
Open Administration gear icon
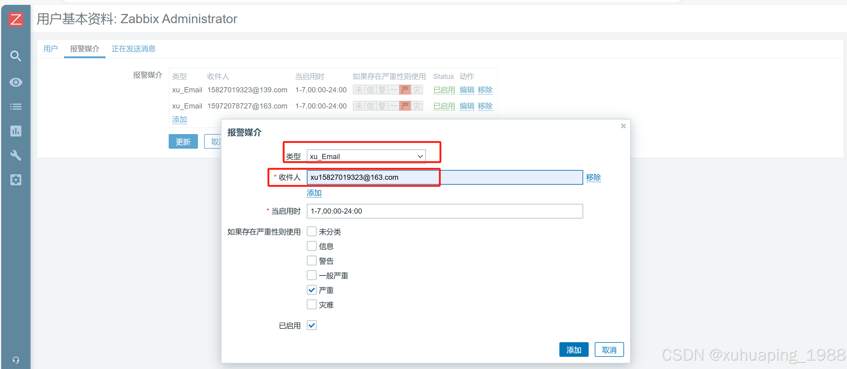point(16,180)
